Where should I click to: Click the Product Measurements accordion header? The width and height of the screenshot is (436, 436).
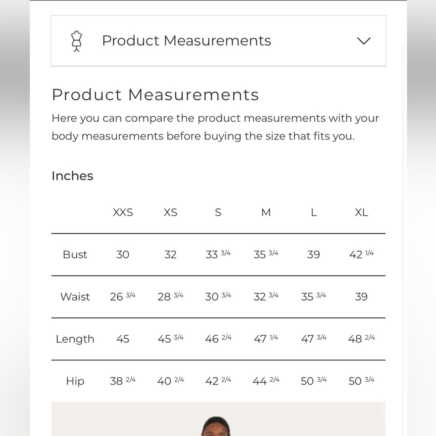218,41
